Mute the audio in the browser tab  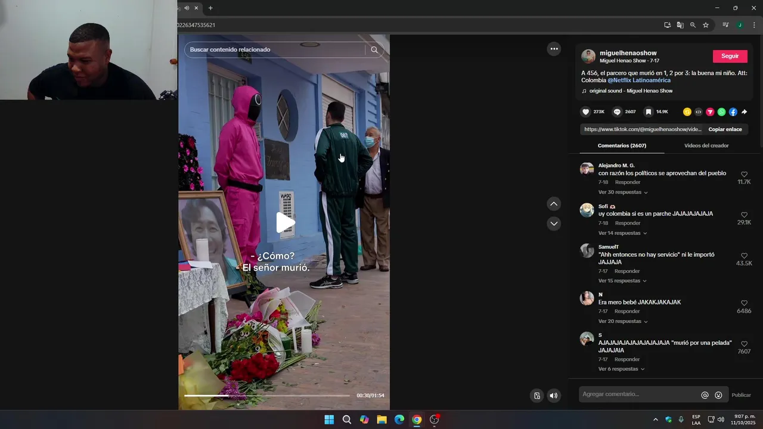click(x=187, y=8)
